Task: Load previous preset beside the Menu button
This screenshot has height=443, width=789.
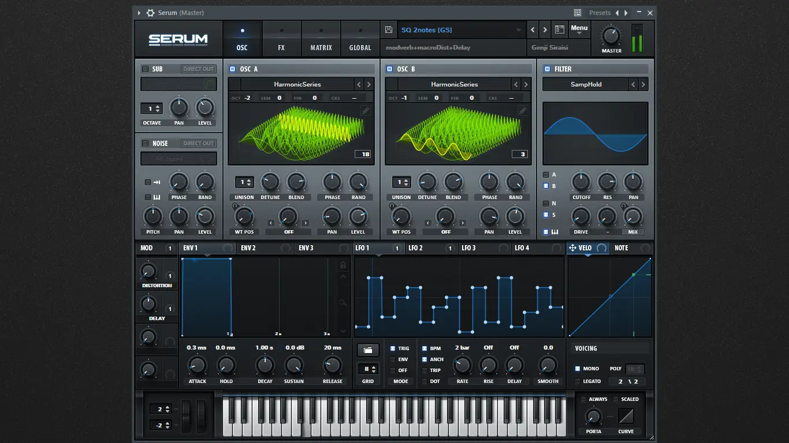Action: pyautogui.click(x=533, y=30)
